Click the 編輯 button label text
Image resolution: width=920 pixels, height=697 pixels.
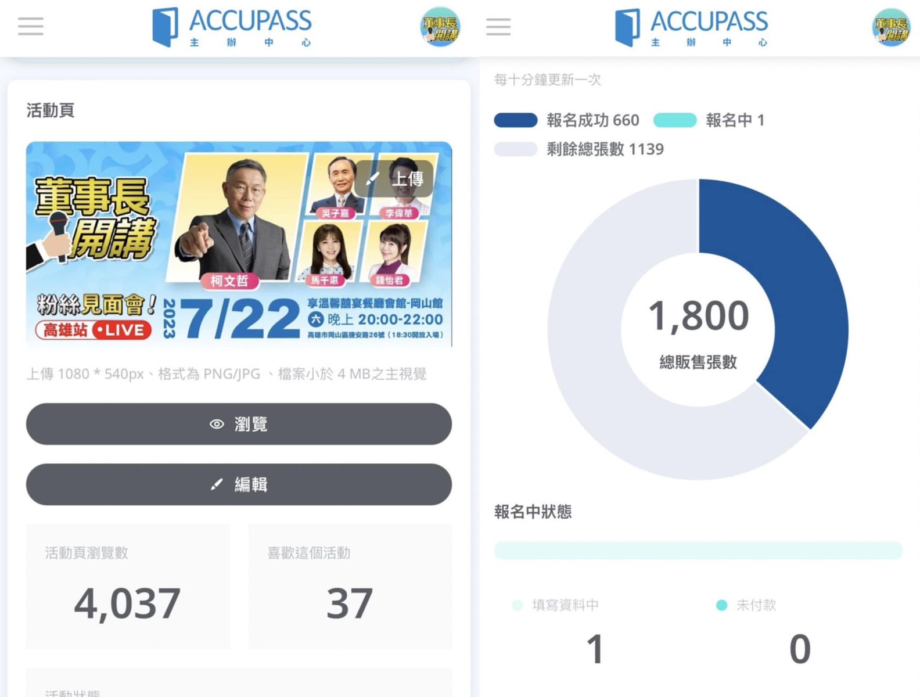(251, 484)
